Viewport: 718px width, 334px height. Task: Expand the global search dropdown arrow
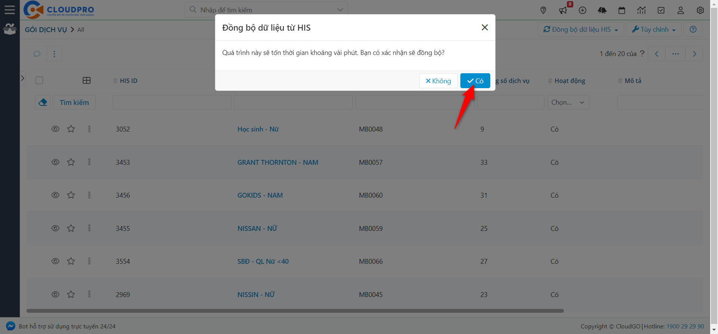point(340,10)
